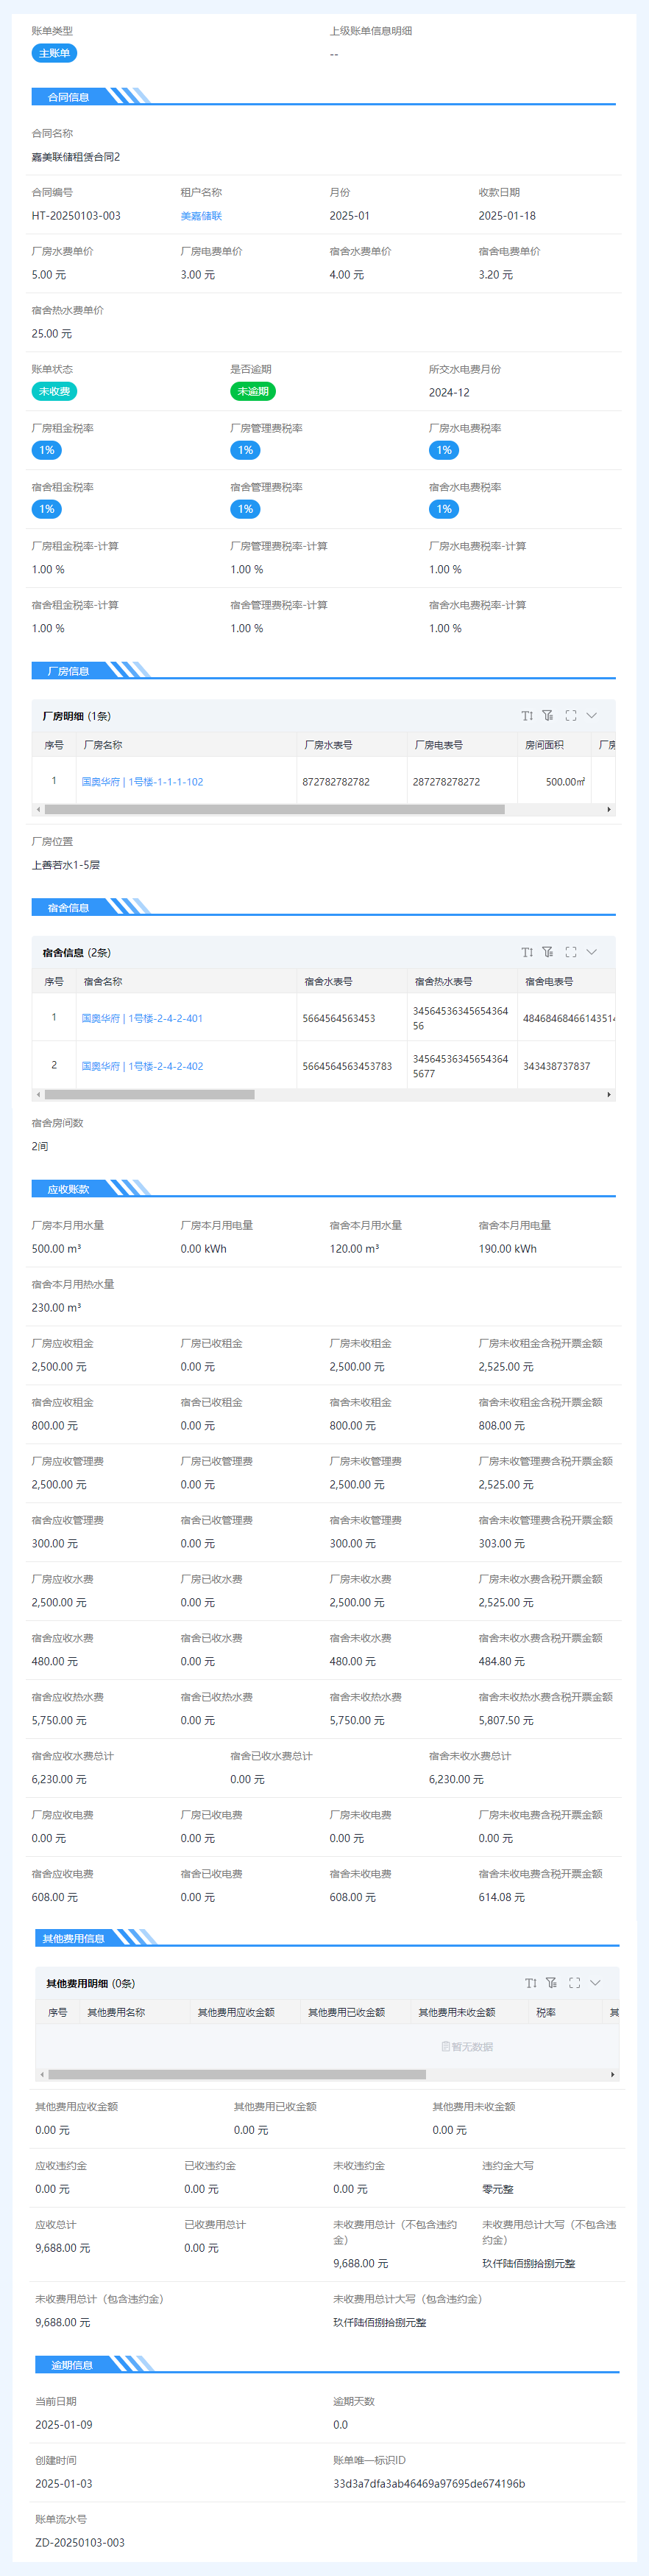Open filter icon in 厂房明细 table toolbar
Screen dimensions: 649x2576
tap(548, 716)
